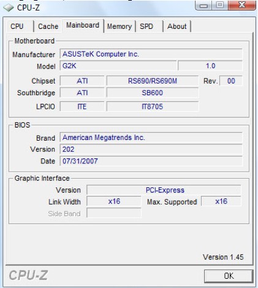This screenshot has height=288, width=258.
Task: Click the LPCIO vendor field ITE
Action: coord(82,106)
